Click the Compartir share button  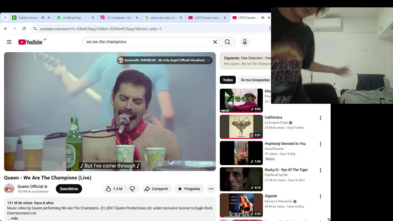157,189
